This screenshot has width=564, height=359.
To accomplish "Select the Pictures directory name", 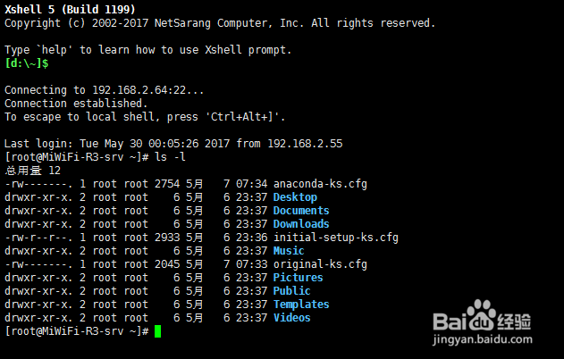I will 298,278.
